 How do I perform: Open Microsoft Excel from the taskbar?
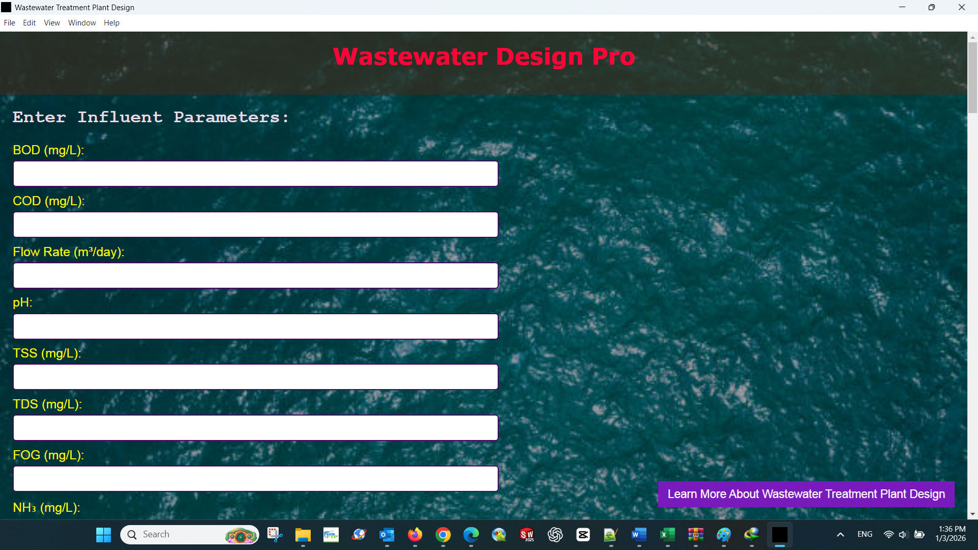[x=667, y=535]
